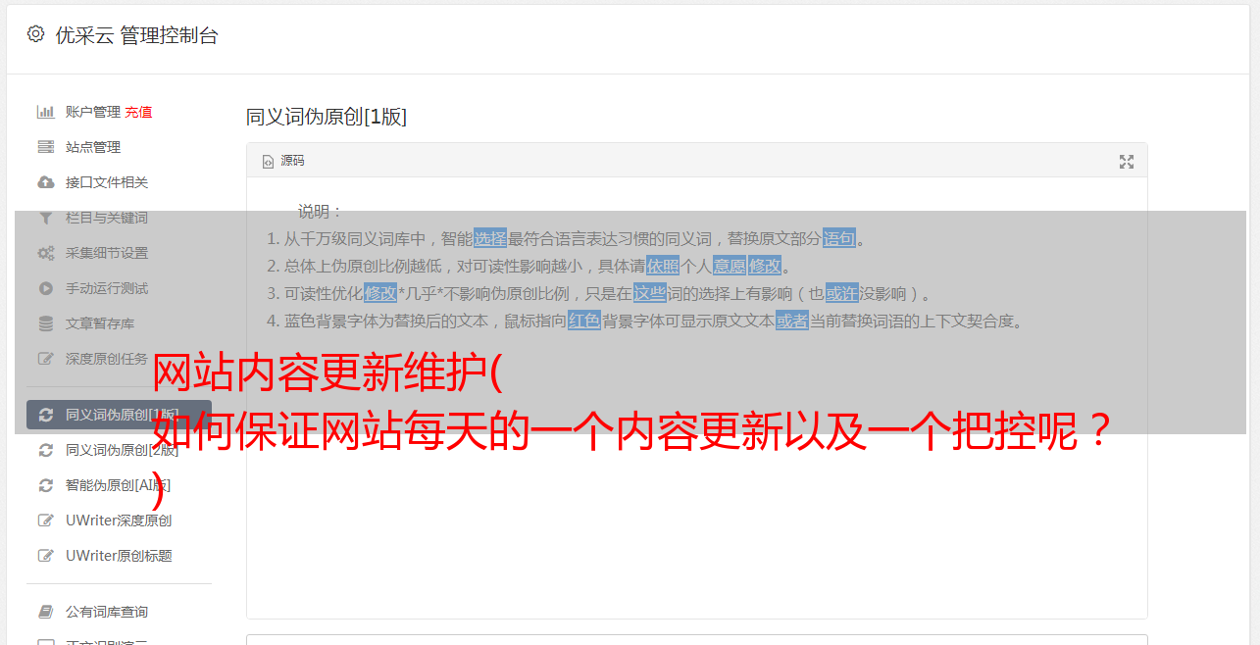Click the gear icon beside 优采云 管理控制台

pyautogui.click(x=36, y=34)
